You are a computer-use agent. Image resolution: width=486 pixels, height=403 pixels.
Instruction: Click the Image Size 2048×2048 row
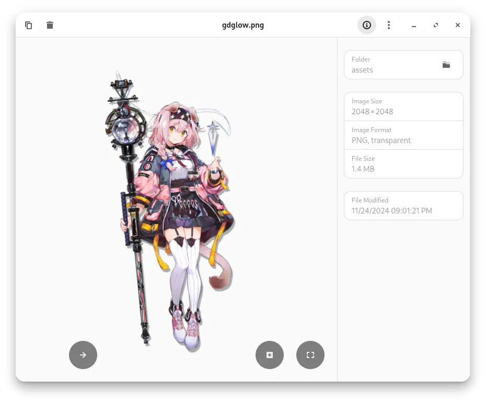click(403, 106)
